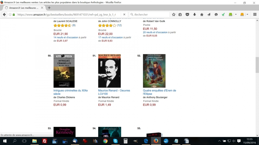This screenshot has height=145, width=259.
Task: Open Maurice Renard - Oeuvres LCI/100 link
Action: point(114,92)
